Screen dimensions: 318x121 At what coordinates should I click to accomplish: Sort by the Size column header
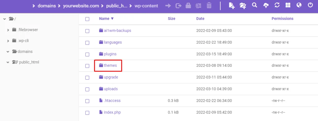pos(171,19)
